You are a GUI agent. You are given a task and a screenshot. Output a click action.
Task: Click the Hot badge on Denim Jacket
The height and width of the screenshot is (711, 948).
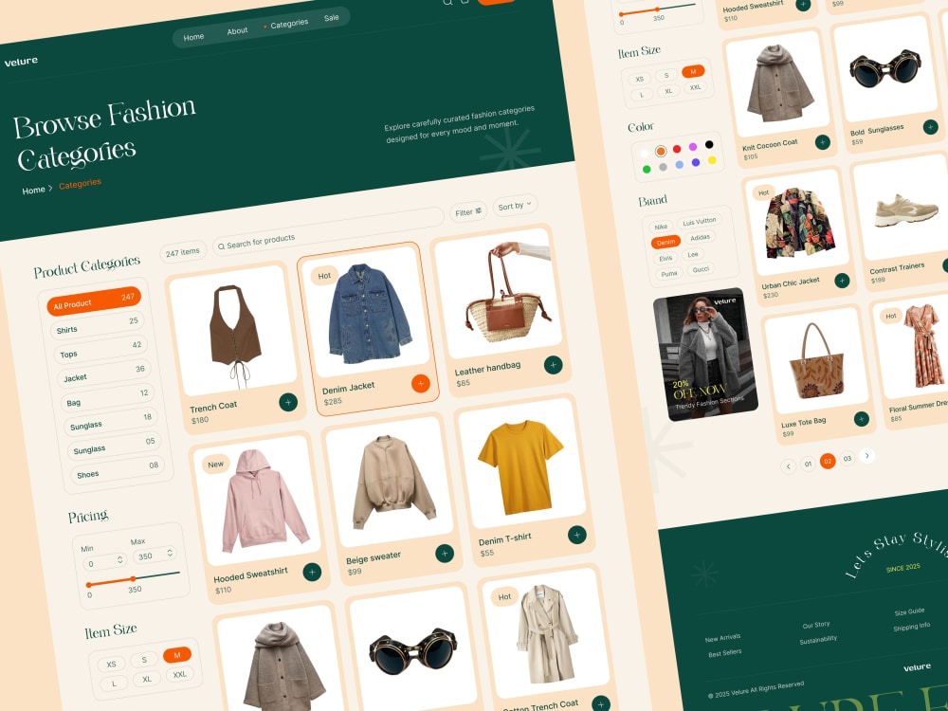(x=324, y=276)
